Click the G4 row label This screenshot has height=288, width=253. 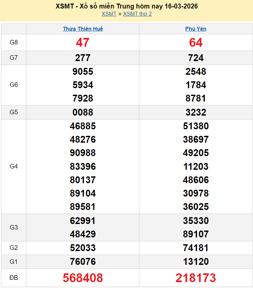(x=14, y=167)
